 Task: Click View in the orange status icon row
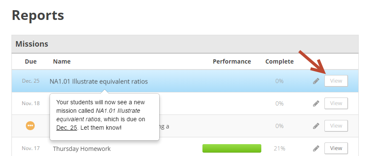point(336,126)
